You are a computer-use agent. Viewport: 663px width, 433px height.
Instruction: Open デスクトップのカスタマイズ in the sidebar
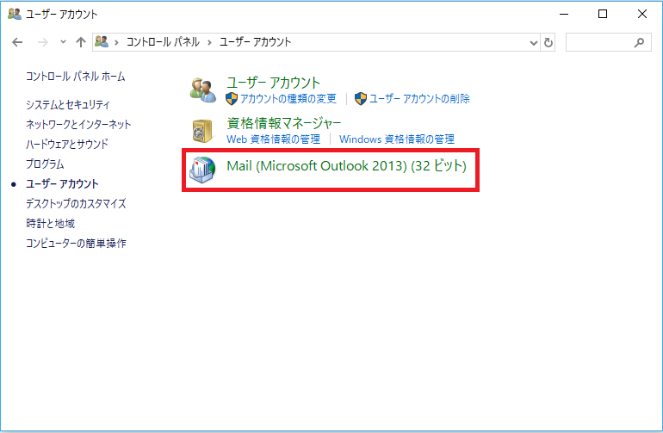click(76, 204)
